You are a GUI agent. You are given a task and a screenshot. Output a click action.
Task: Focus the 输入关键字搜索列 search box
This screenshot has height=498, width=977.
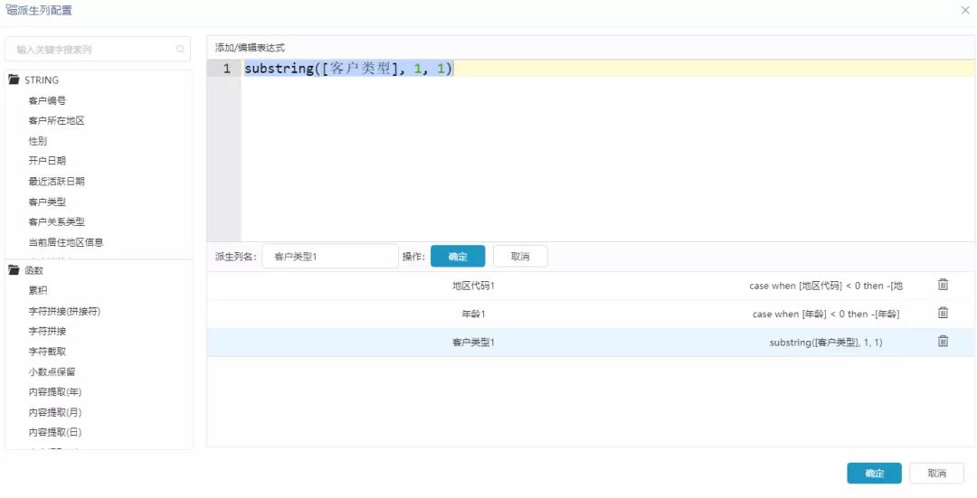pos(98,49)
